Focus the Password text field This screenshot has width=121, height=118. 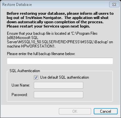pos(59,95)
